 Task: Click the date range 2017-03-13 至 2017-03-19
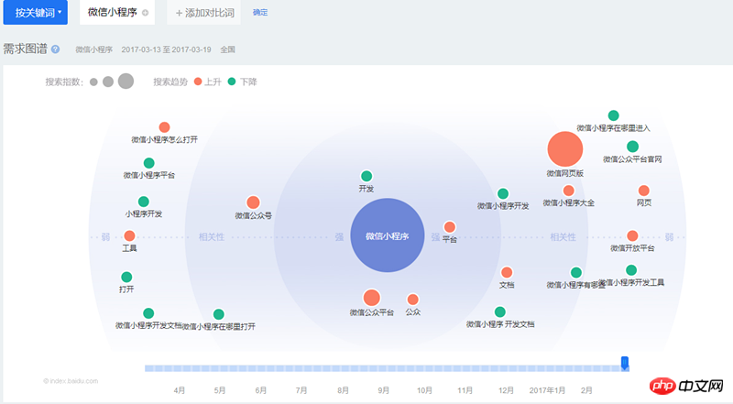pyautogui.click(x=166, y=49)
